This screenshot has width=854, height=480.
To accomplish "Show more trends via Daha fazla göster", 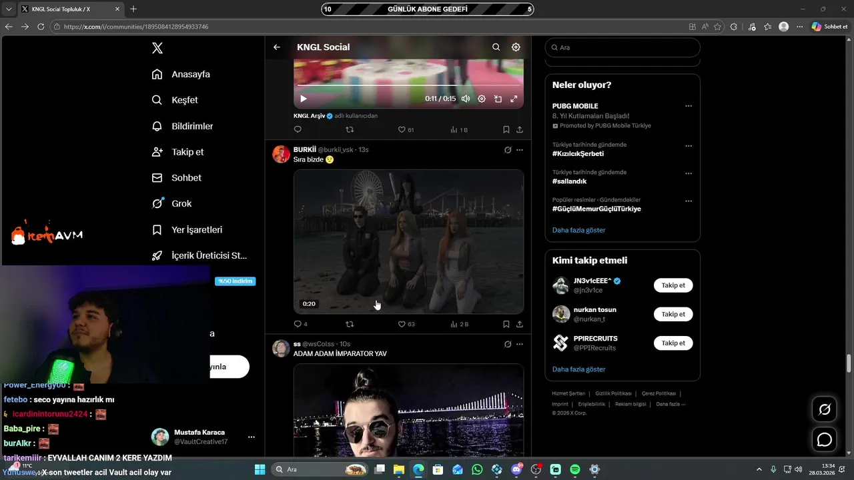I will pyautogui.click(x=579, y=230).
